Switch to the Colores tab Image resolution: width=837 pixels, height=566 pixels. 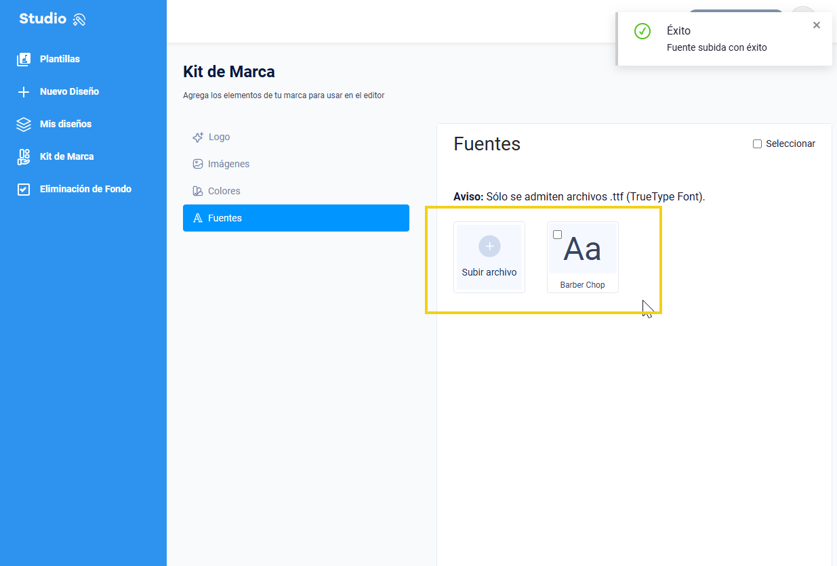[x=296, y=191]
